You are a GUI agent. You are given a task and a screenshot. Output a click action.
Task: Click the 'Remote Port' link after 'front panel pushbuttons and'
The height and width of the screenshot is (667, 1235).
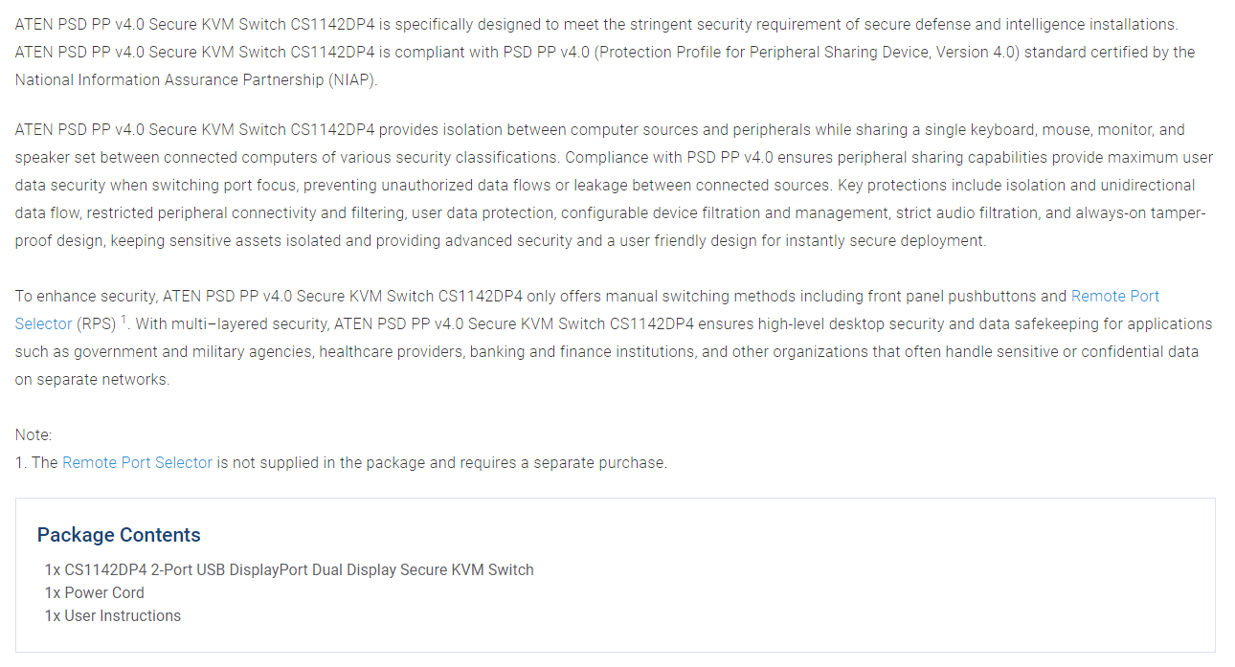coord(1115,296)
